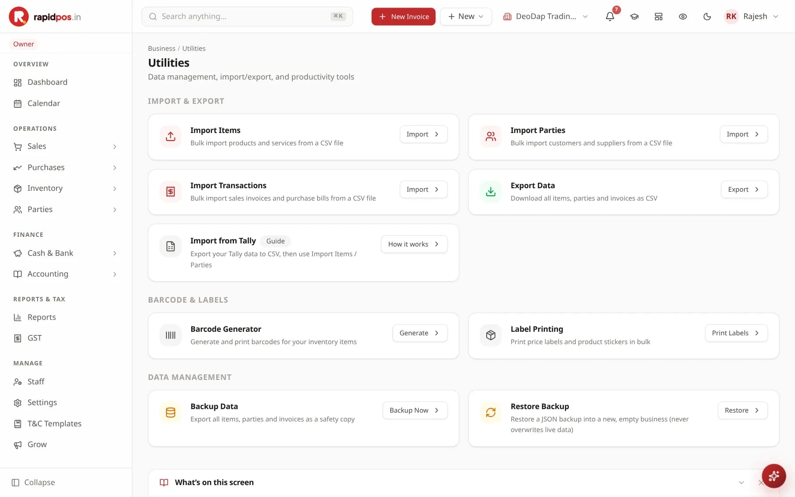
Task: Navigate to GST page
Action: click(66, 338)
